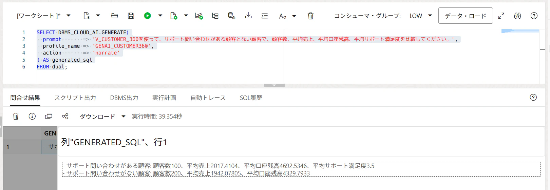Show the SQL履歴 tab

pyautogui.click(x=251, y=98)
